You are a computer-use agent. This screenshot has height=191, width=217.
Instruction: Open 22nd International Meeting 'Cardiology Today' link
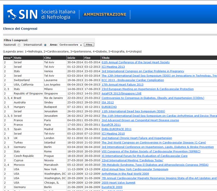pyautogui.click(x=133, y=160)
